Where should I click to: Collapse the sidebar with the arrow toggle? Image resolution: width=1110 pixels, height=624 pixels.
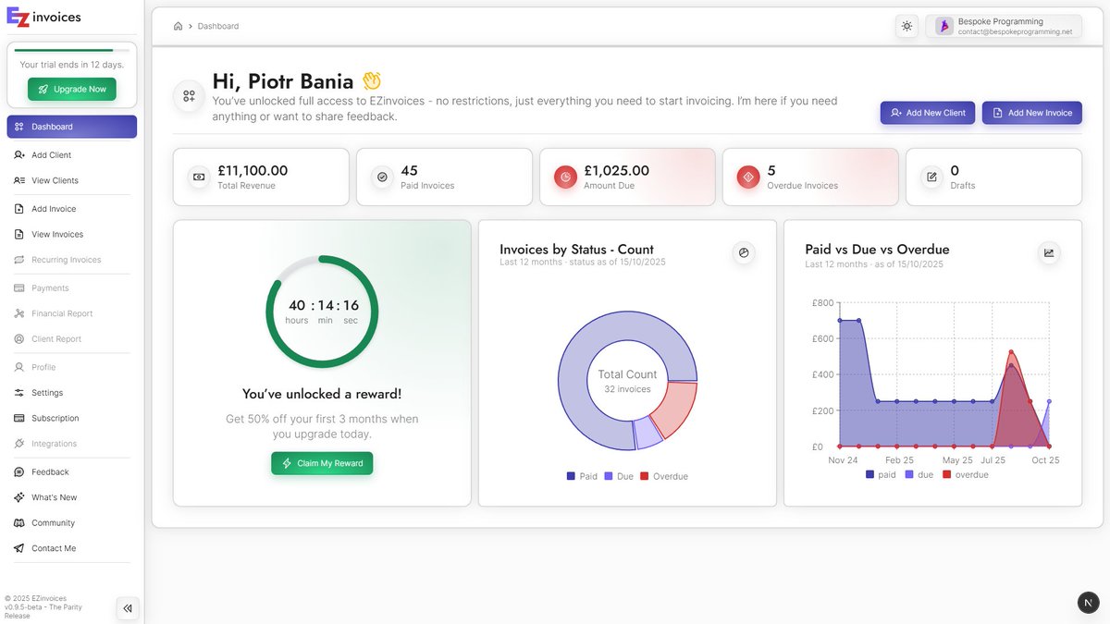pos(128,608)
